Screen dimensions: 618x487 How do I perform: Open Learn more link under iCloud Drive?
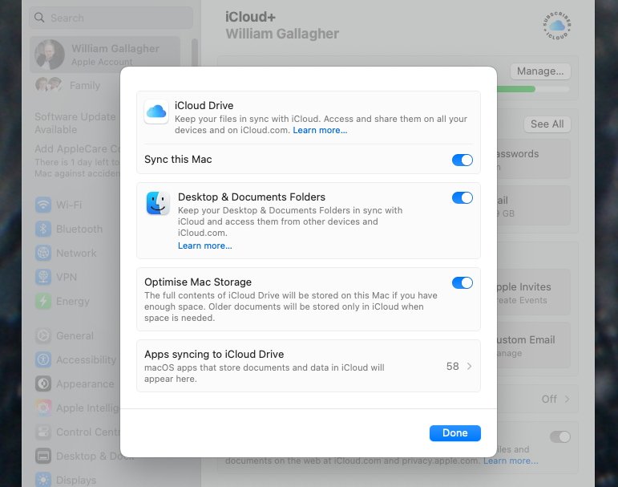320,130
